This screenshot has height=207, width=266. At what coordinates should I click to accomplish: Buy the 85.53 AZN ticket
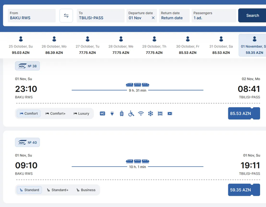(244, 114)
